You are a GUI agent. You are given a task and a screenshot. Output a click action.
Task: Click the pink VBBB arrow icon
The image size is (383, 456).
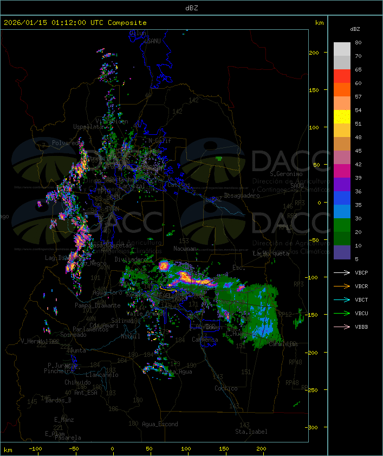[342, 327]
